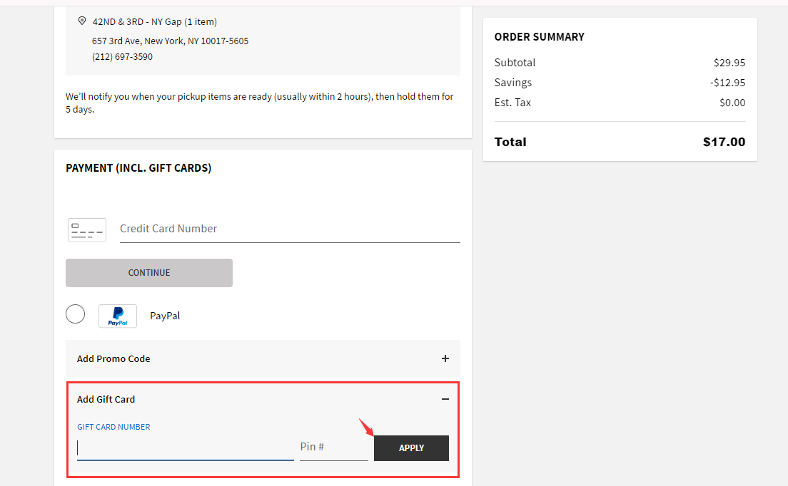
Task: Click the store phone number (212) 697-3590
Action: click(x=122, y=57)
